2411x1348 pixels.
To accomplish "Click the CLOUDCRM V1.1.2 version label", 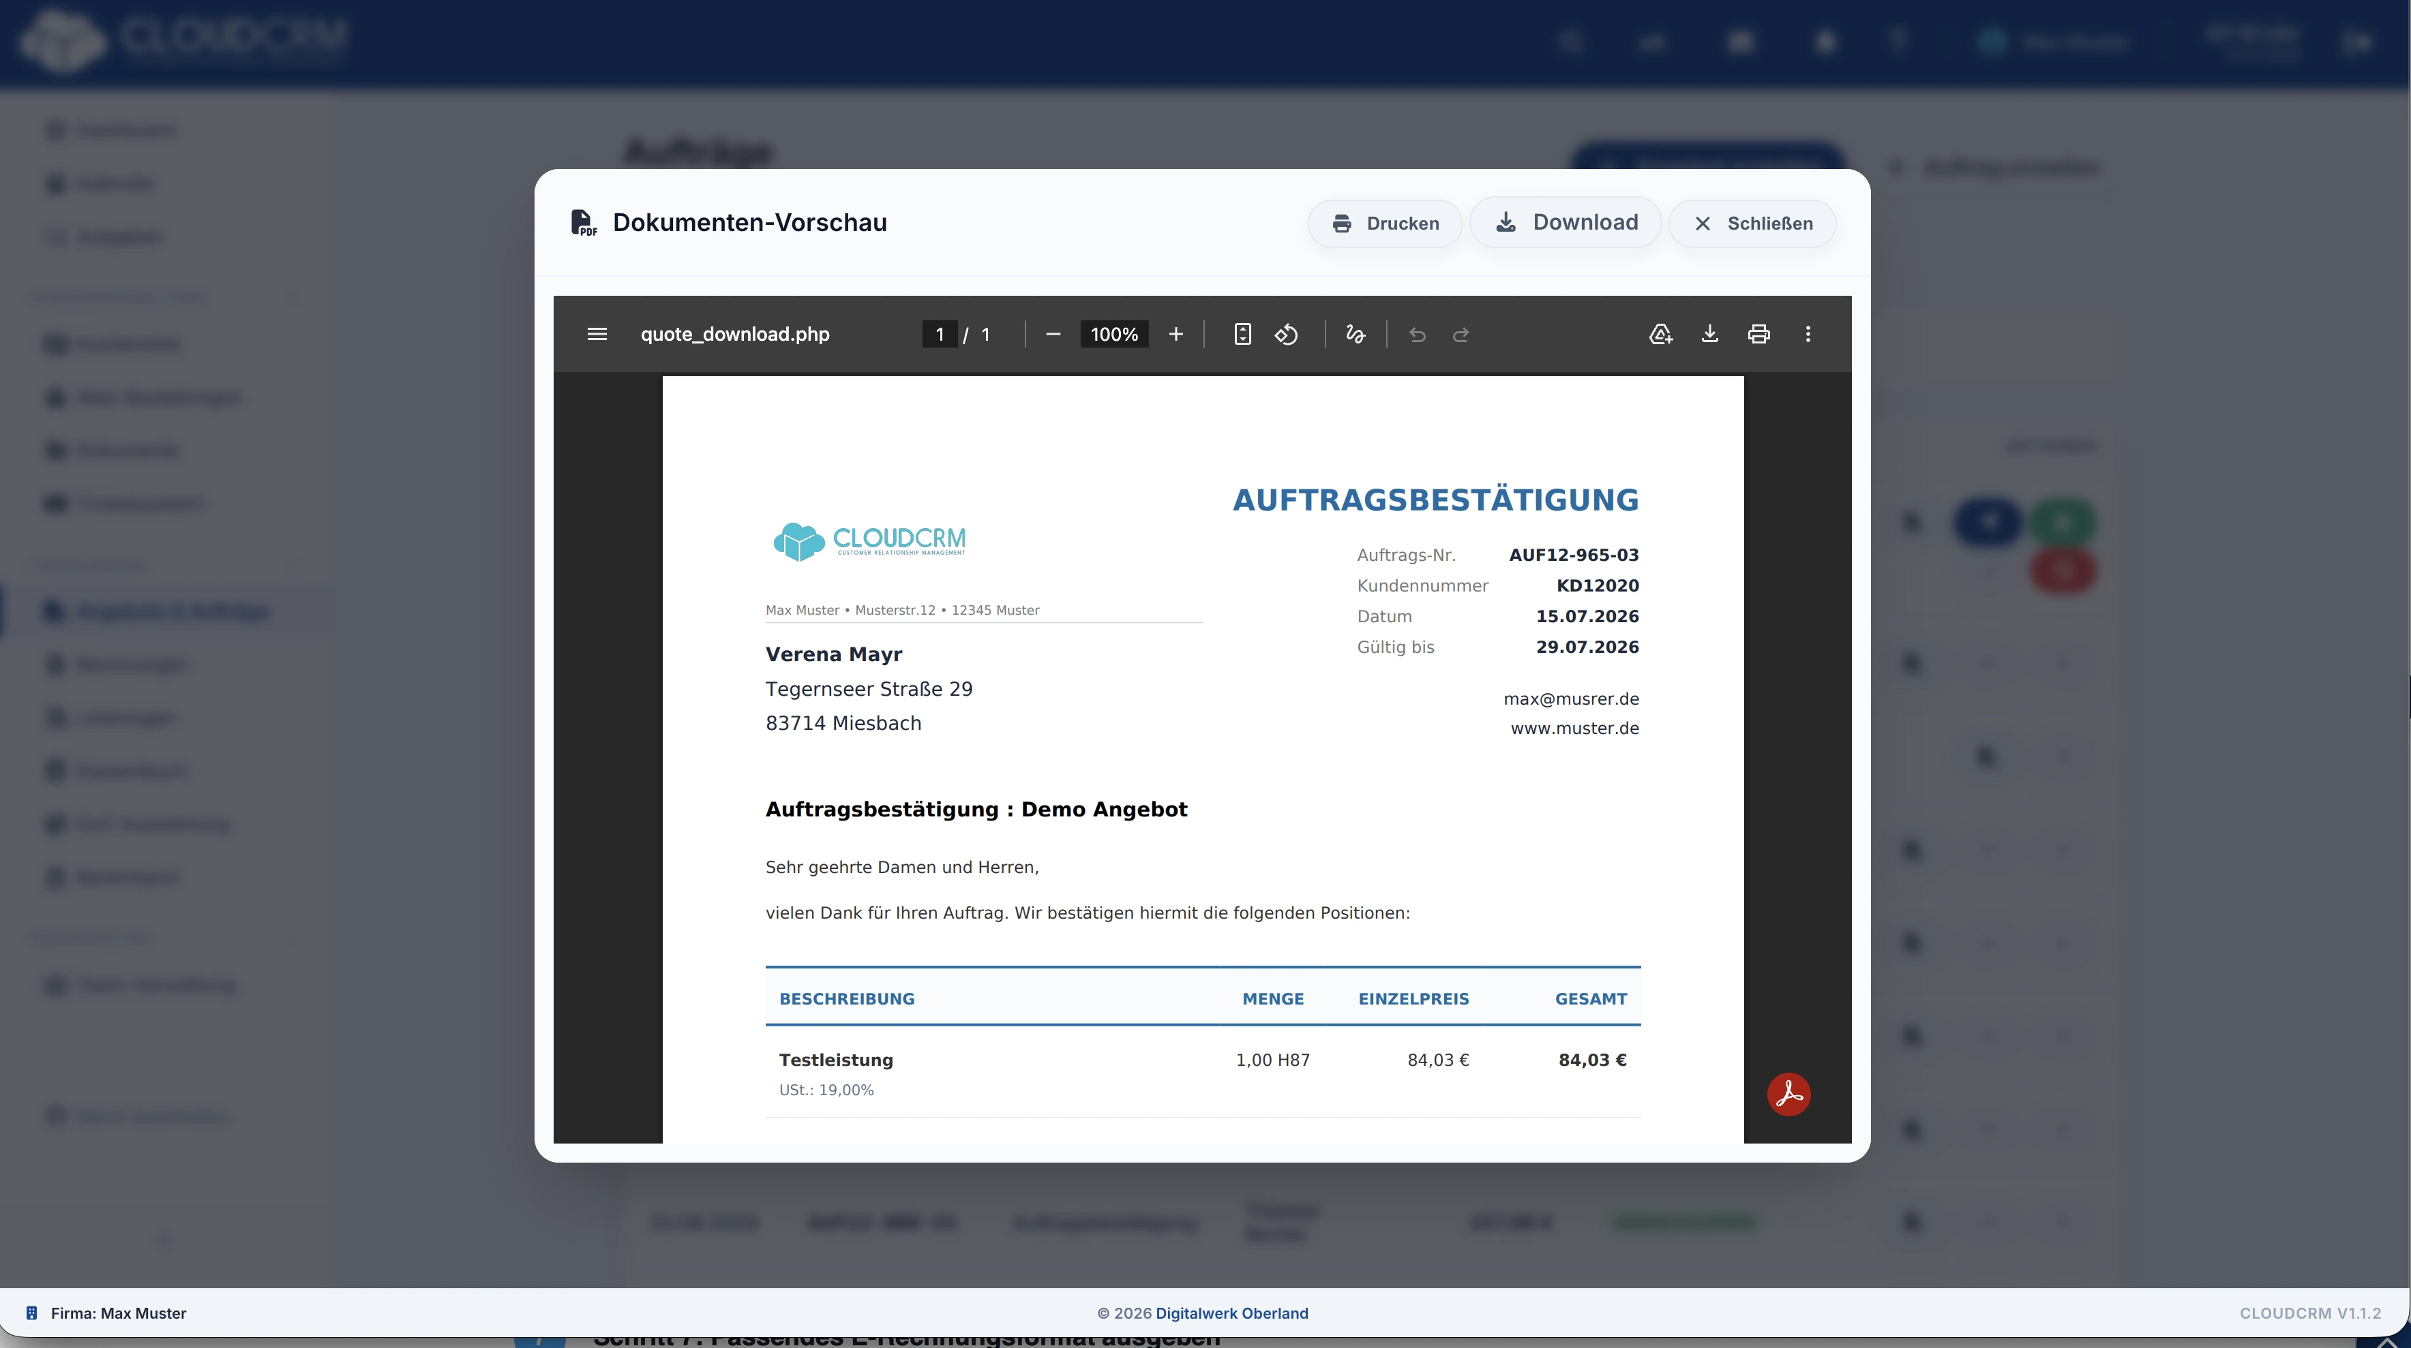I will pos(2310,1313).
